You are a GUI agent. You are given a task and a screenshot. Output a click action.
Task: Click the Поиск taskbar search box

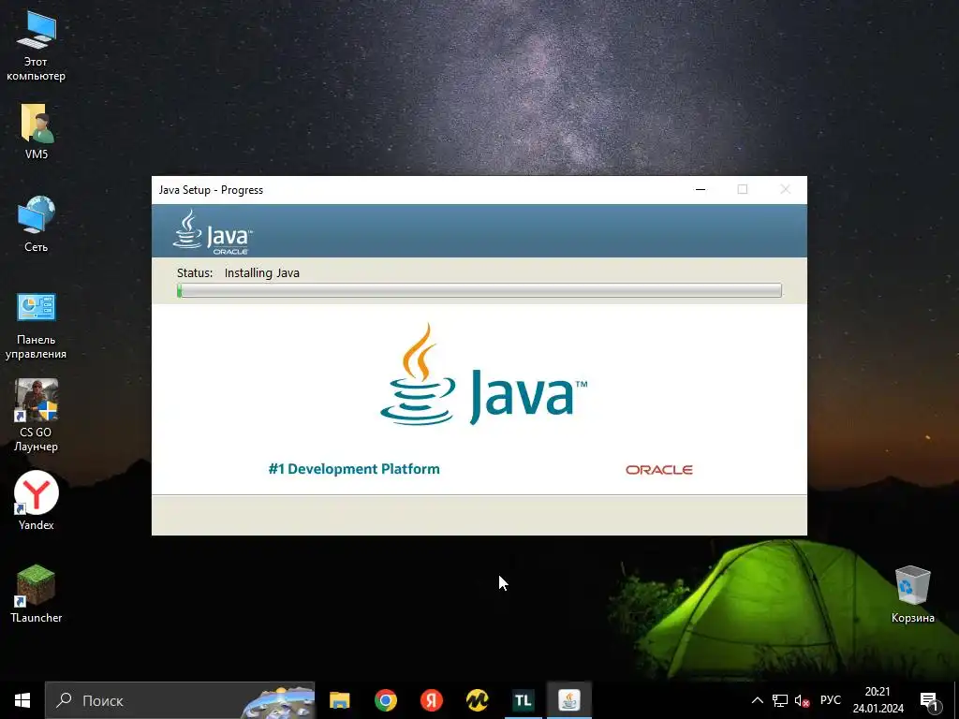tap(179, 700)
